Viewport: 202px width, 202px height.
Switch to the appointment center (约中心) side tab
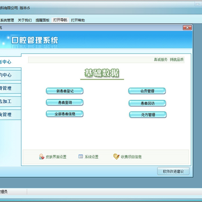coord(11,75)
